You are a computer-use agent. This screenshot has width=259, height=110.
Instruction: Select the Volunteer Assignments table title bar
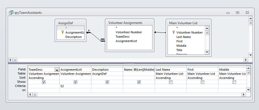pyautogui.click(x=130, y=23)
